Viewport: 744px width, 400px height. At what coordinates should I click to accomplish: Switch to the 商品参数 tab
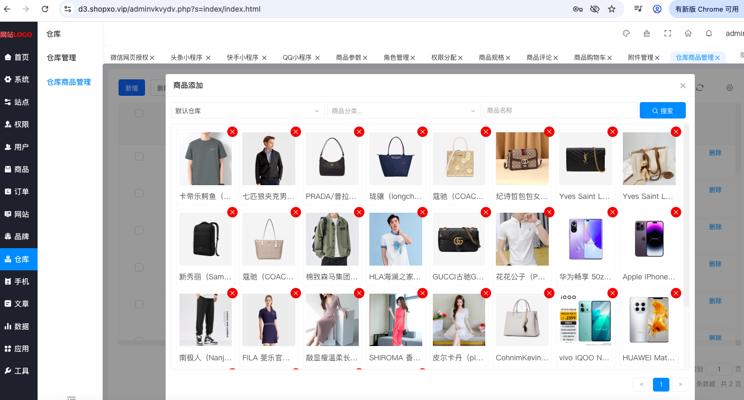click(348, 58)
